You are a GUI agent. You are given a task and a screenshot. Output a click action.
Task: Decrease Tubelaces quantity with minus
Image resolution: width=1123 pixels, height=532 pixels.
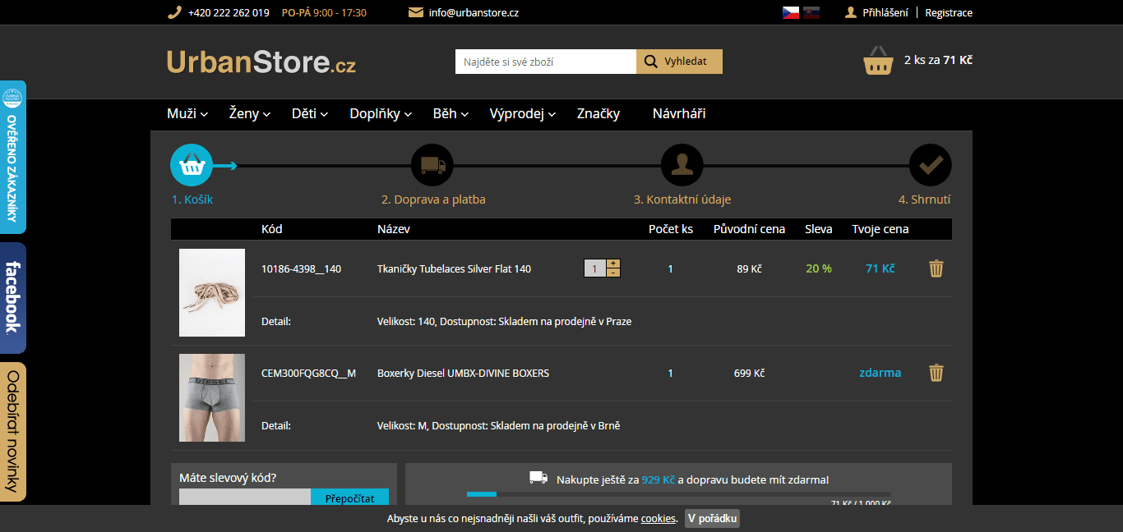point(613,273)
